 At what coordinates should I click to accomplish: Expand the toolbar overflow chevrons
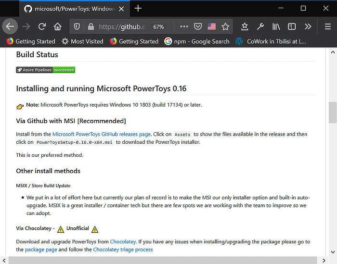pyautogui.click(x=308, y=26)
